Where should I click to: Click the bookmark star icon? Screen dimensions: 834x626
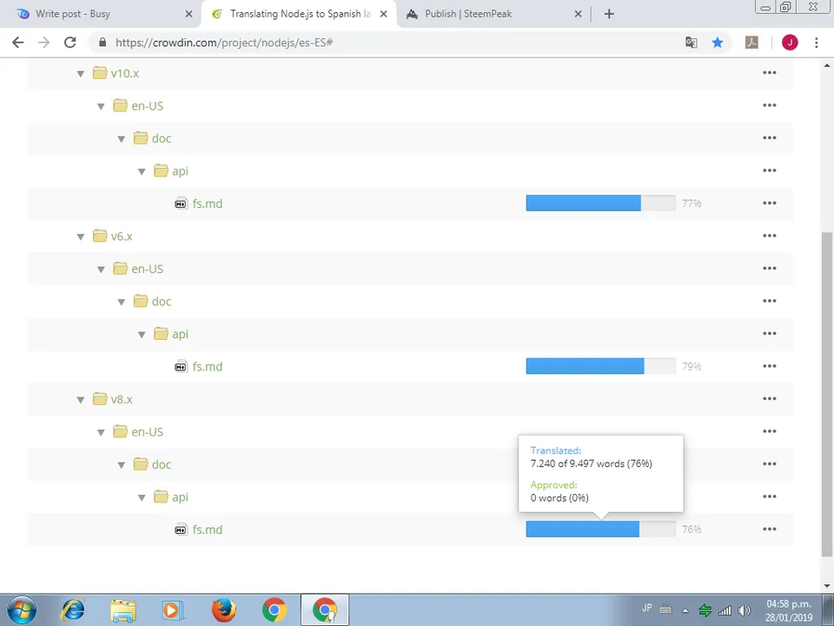718,43
